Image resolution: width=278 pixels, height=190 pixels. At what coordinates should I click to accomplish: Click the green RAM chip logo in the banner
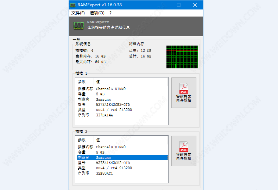(78, 25)
